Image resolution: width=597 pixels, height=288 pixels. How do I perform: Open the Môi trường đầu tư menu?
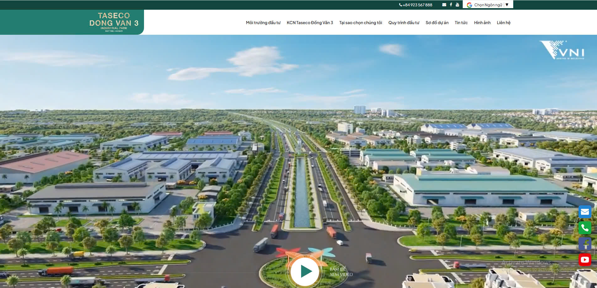263,23
